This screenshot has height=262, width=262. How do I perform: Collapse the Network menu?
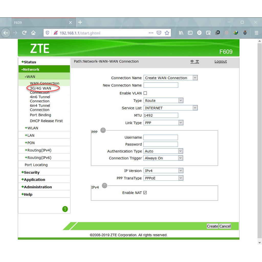30,69
